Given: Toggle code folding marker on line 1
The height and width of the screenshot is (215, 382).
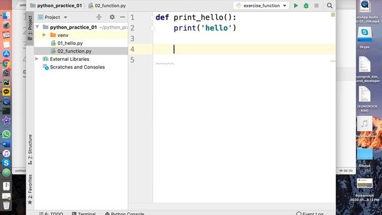Looking at the screenshot, I should tap(153, 17).
